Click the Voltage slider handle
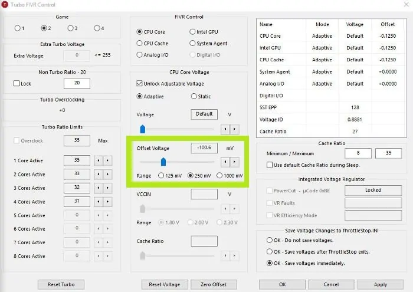Screen dimensions: 413x292 (143, 129)
